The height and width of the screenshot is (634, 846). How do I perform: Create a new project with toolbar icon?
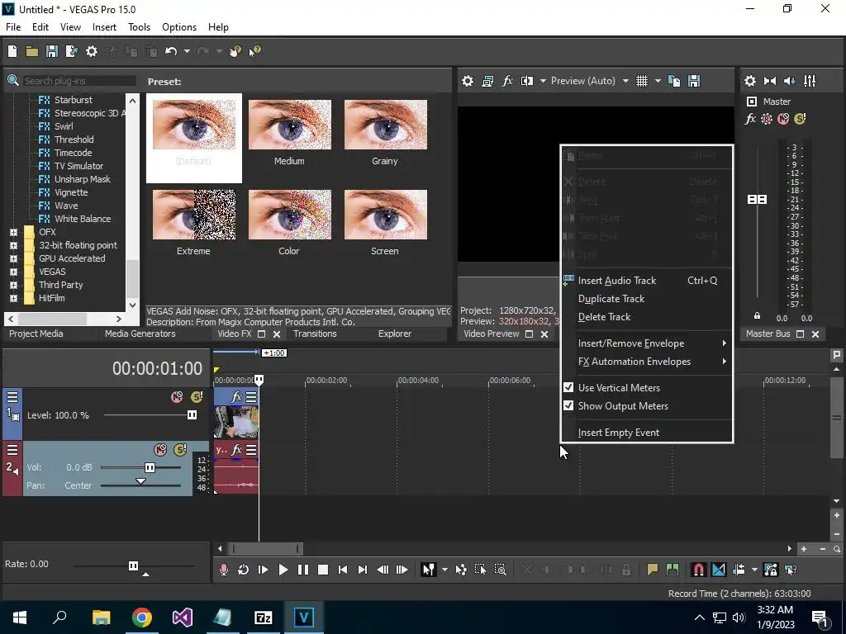click(12, 51)
